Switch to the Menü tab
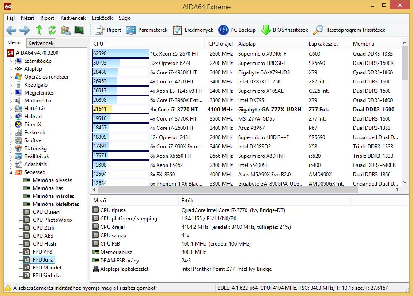 [x=14, y=42]
